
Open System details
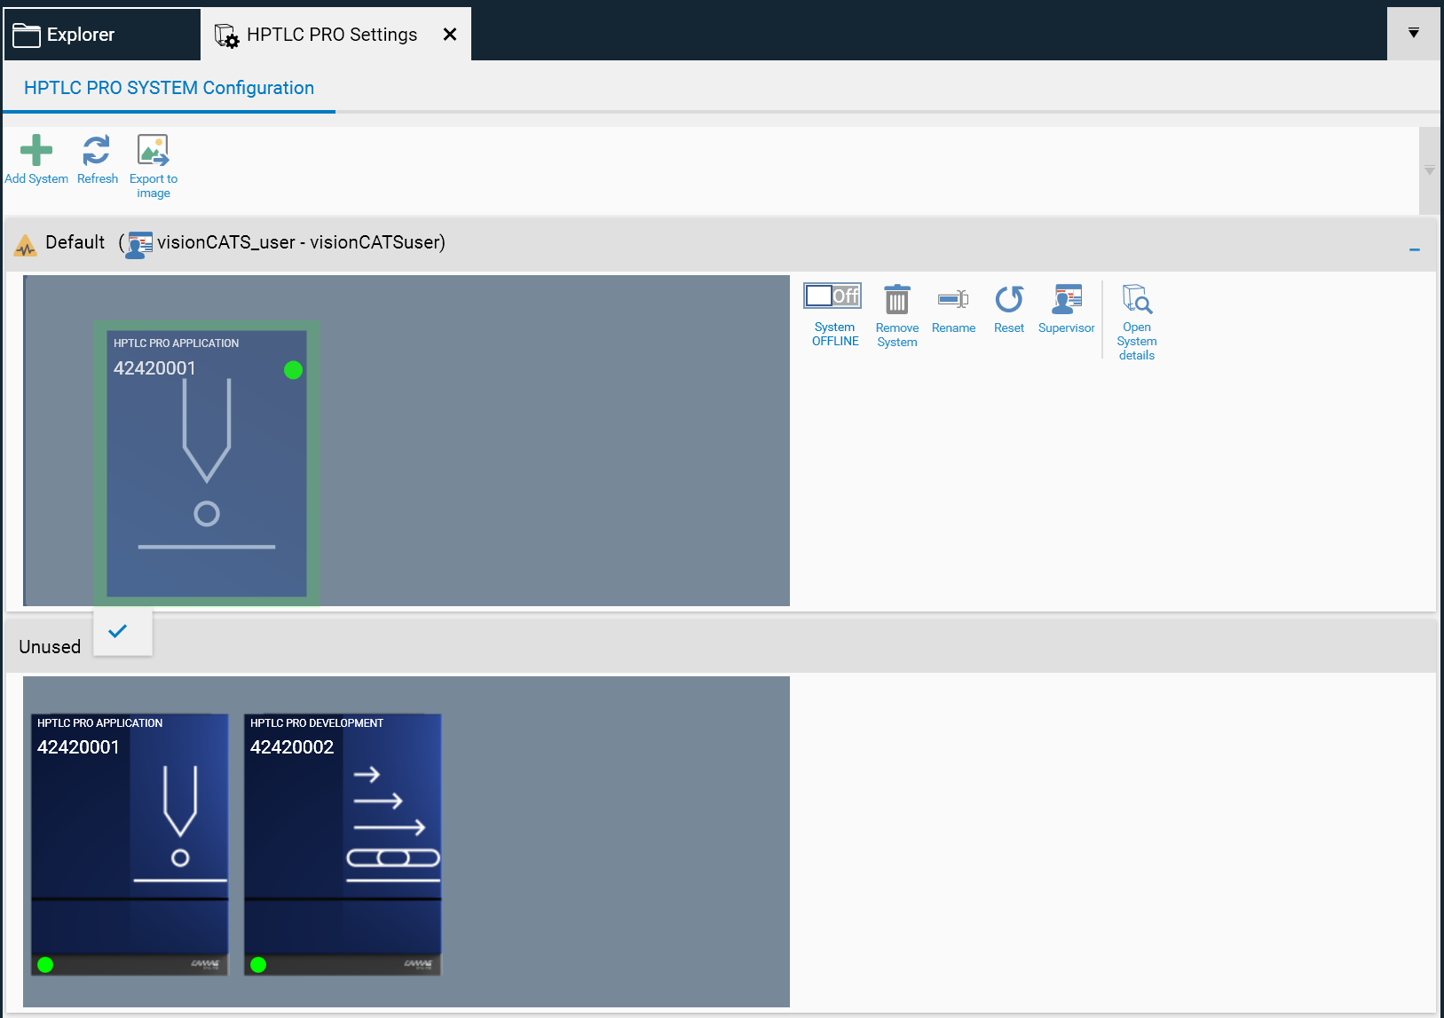coord(1136,301)
